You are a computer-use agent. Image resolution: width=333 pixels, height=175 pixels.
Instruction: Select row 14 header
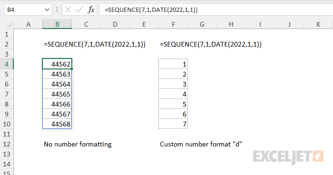pyautogui.click(x=7, y=164)
